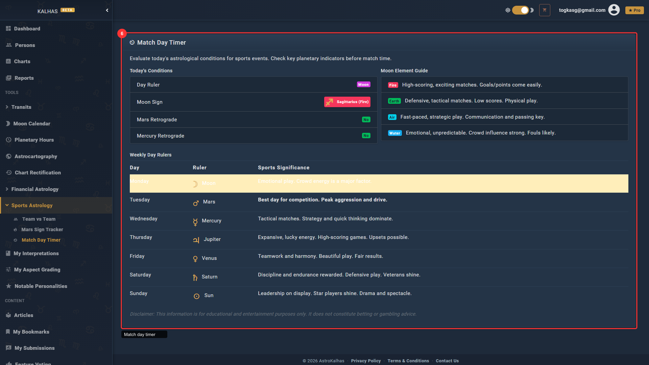Click the Chart Rectification history icon

9,173
